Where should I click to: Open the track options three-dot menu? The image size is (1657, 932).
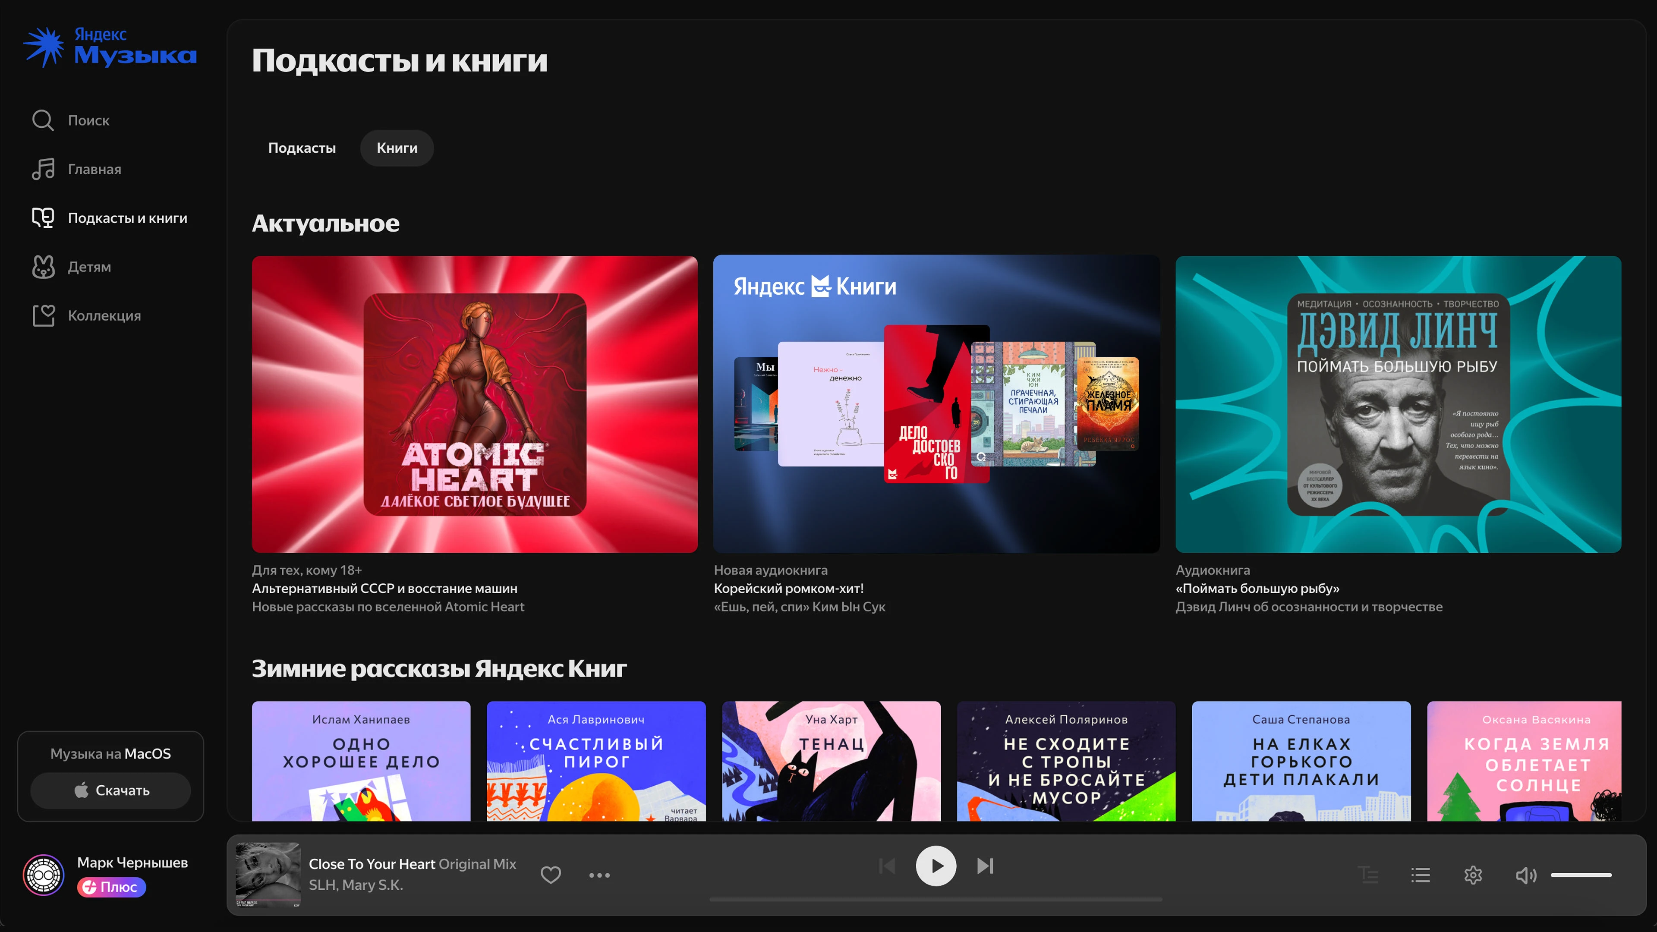point(599,875)
